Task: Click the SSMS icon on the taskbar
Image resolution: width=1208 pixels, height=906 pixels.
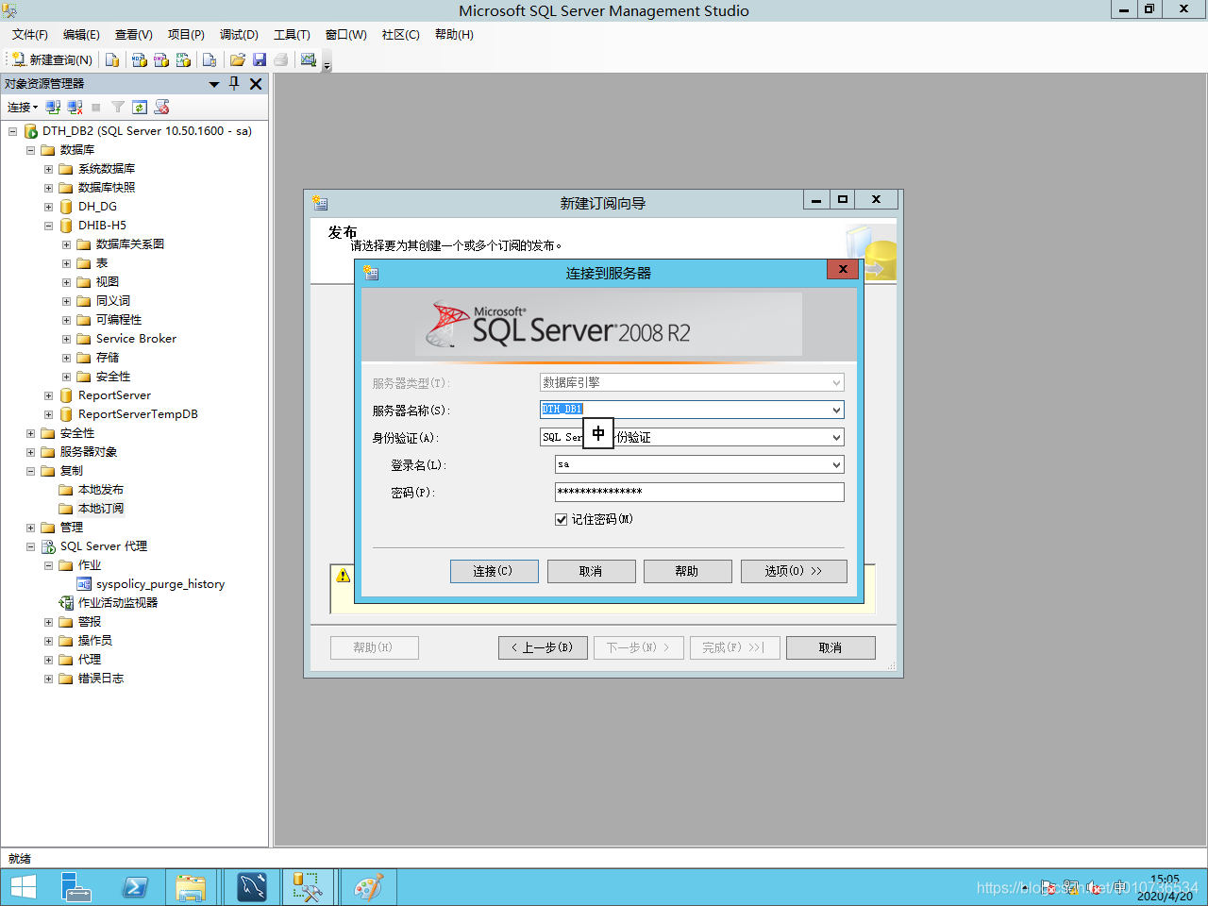Action: tap(309, 886)
